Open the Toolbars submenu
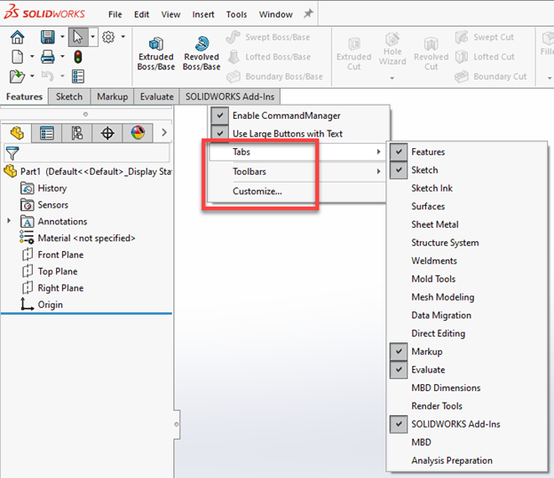Viewport: 554px width, 478px height. 297,171
